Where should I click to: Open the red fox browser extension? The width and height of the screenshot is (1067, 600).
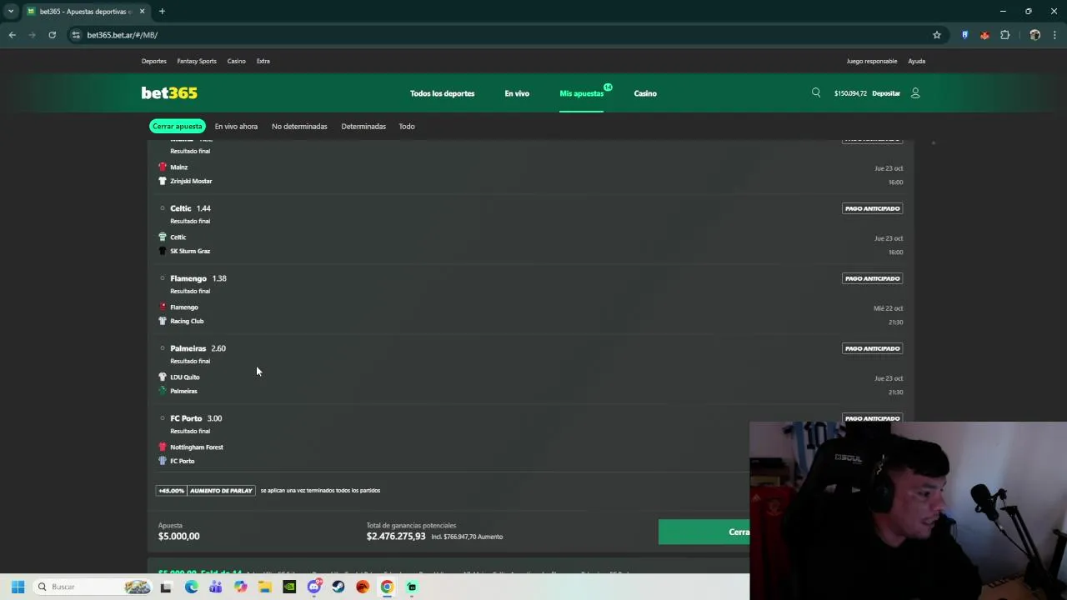[x=984, y=35]
